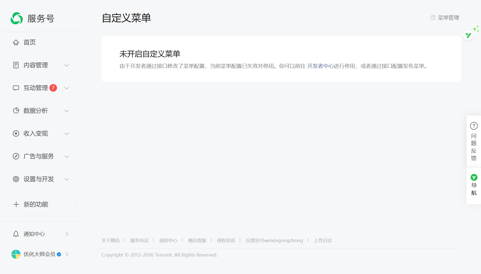481x274 pixels.
Task: Click the 优化大师会员 colorful badge icon
Action: [x=15, y=254]
